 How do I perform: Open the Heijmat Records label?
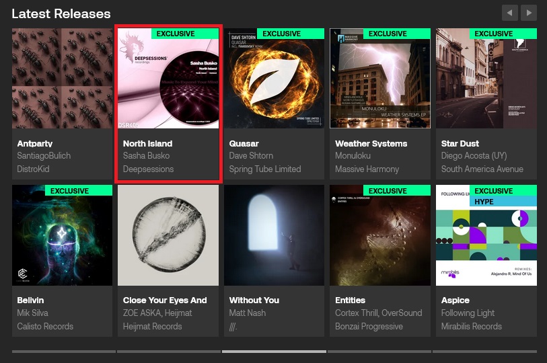(x=153, y=327)
